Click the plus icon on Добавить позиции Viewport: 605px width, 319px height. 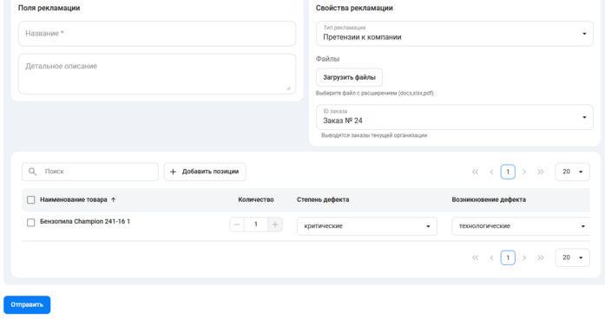point(173,172)
